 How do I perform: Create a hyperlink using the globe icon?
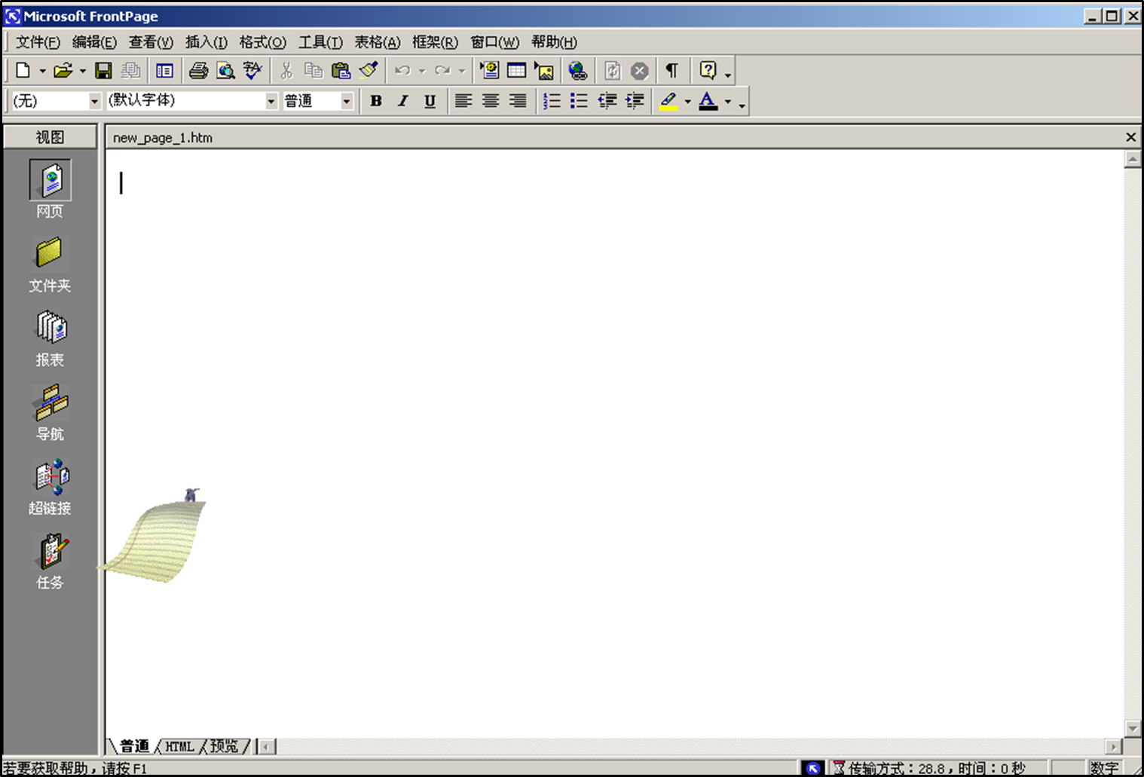click(579, 70)
